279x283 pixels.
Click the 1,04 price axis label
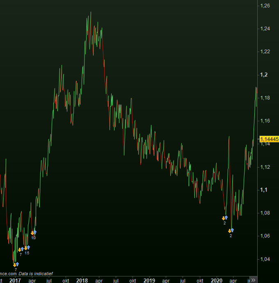point(265,259)
